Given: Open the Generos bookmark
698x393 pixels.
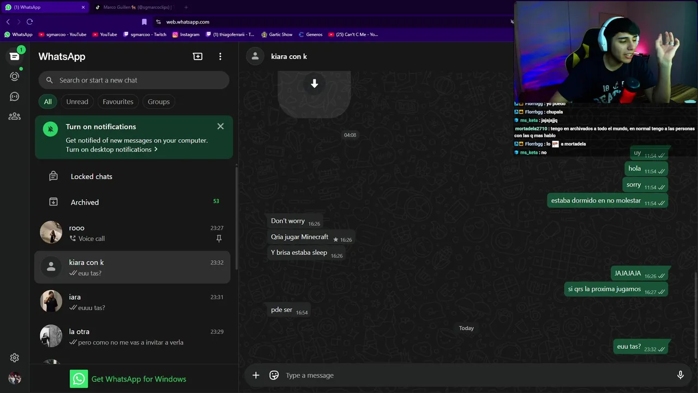Looking at the screenshot, I should 310,34.
